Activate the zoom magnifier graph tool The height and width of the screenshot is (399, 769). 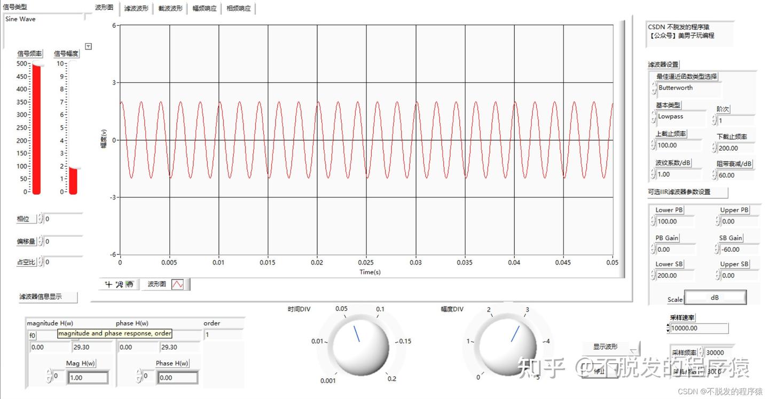[120, 284]
